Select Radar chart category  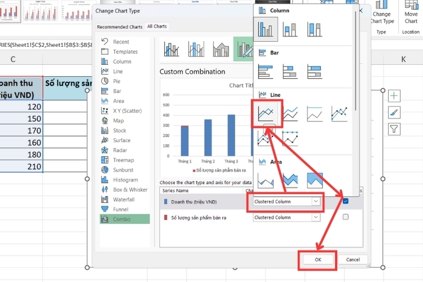click(125, 151)
